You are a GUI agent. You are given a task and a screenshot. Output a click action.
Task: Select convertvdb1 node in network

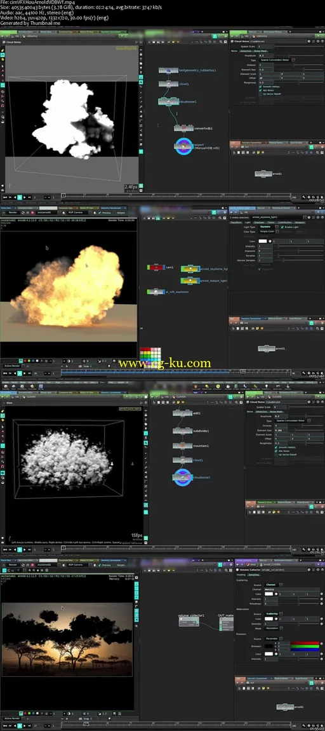[183, 128]
